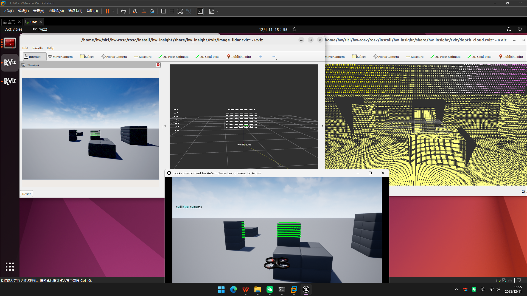Click the blue plus add-tool icon
Image resolution: width=527 pixels, height=296 pixels.
[x=260, y=56]
